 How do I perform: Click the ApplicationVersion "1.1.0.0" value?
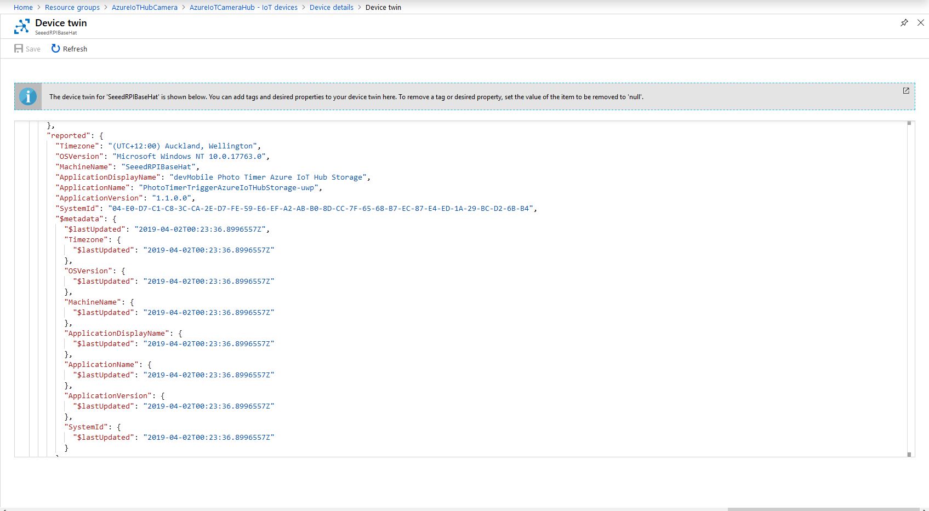click(172, 198)
